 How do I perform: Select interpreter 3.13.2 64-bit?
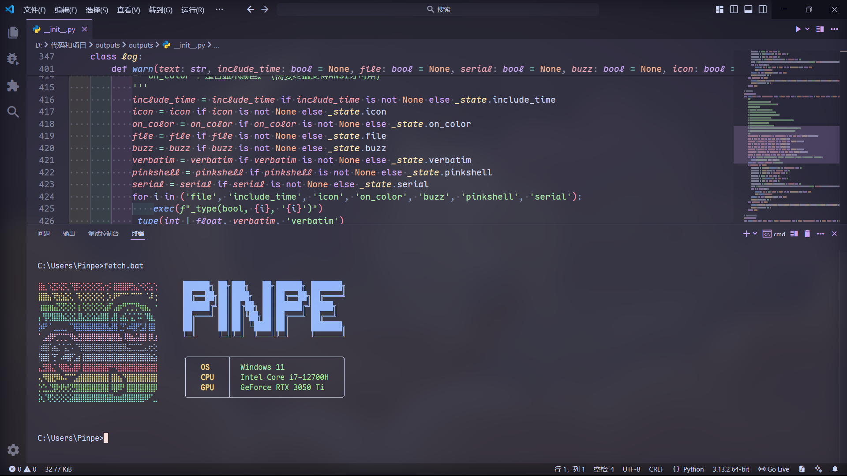[731, 469]
